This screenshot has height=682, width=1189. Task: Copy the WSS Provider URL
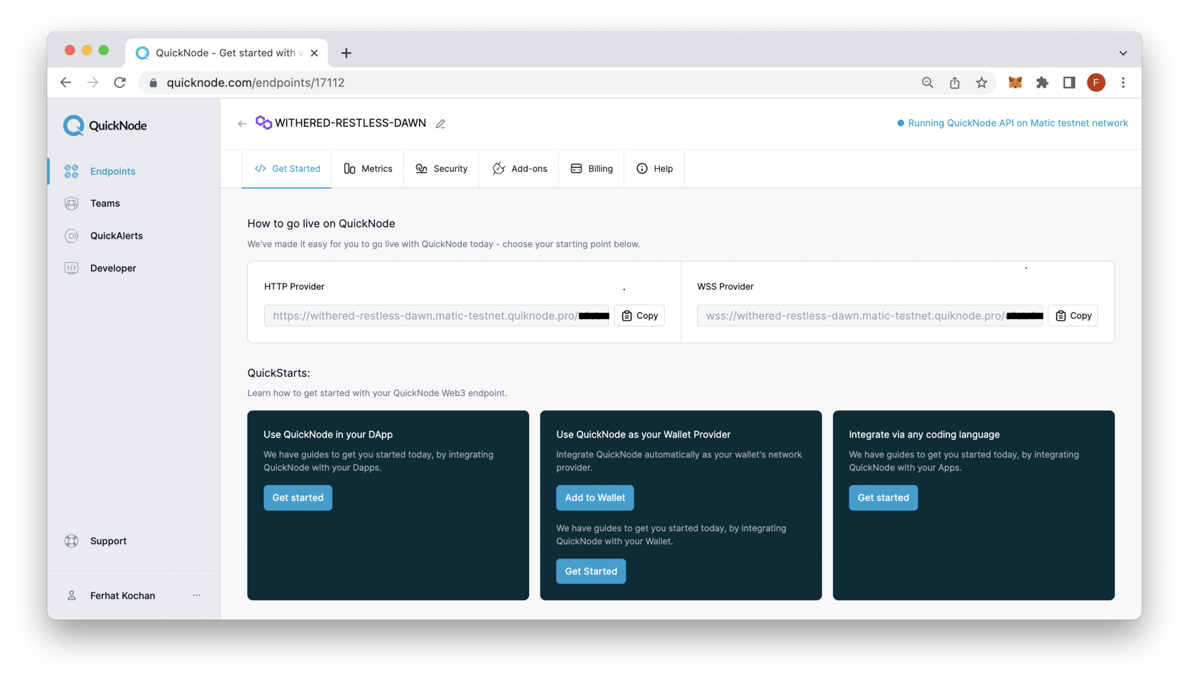(1072, 315)
